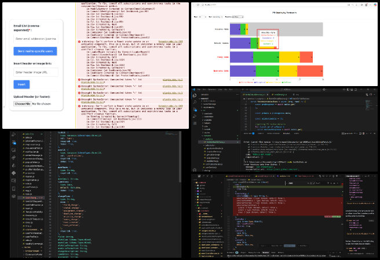Screen dimensions: 380x260
Task: Click the purple segment of the top bar
Action: click(235, 29)
